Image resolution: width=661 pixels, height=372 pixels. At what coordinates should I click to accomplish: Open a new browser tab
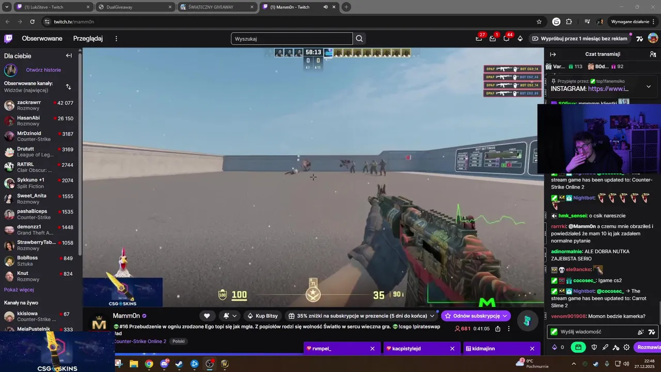click(x=346, y=7)
